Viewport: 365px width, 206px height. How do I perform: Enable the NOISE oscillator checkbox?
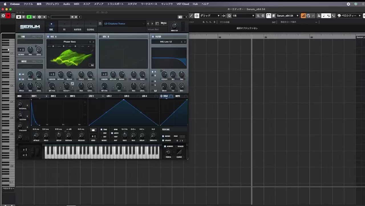point(19,61)
